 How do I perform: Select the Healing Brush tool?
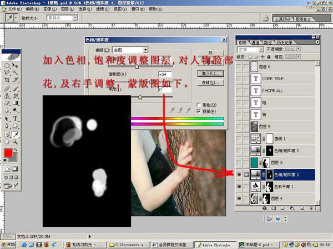click(7, 89)
